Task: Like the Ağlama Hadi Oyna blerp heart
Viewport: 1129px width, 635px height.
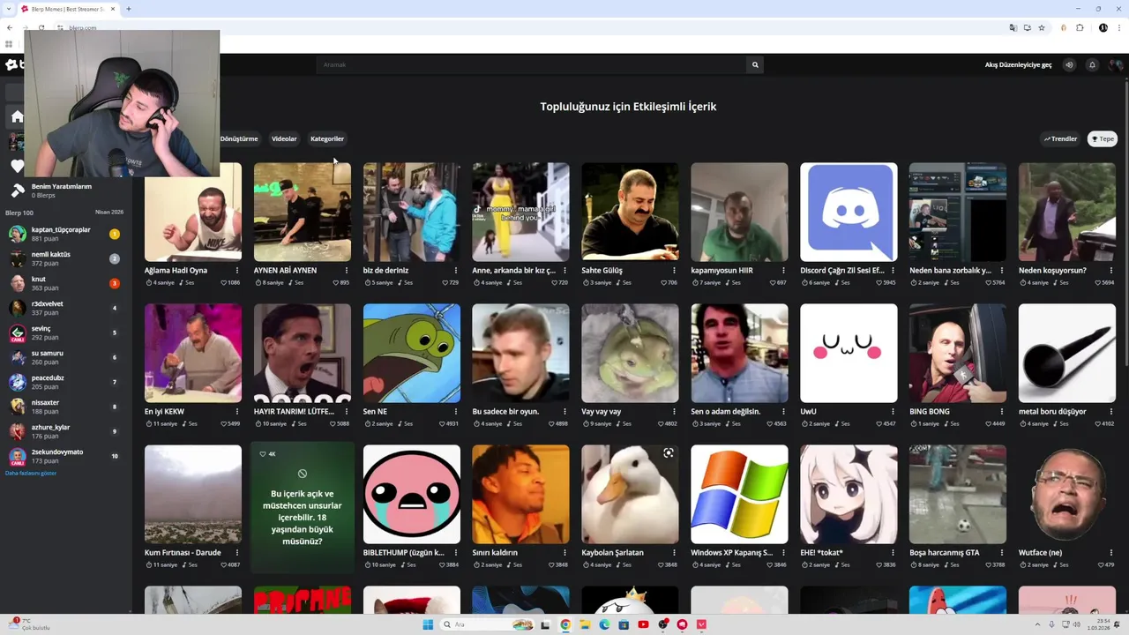Action: (x=224, y=283)
